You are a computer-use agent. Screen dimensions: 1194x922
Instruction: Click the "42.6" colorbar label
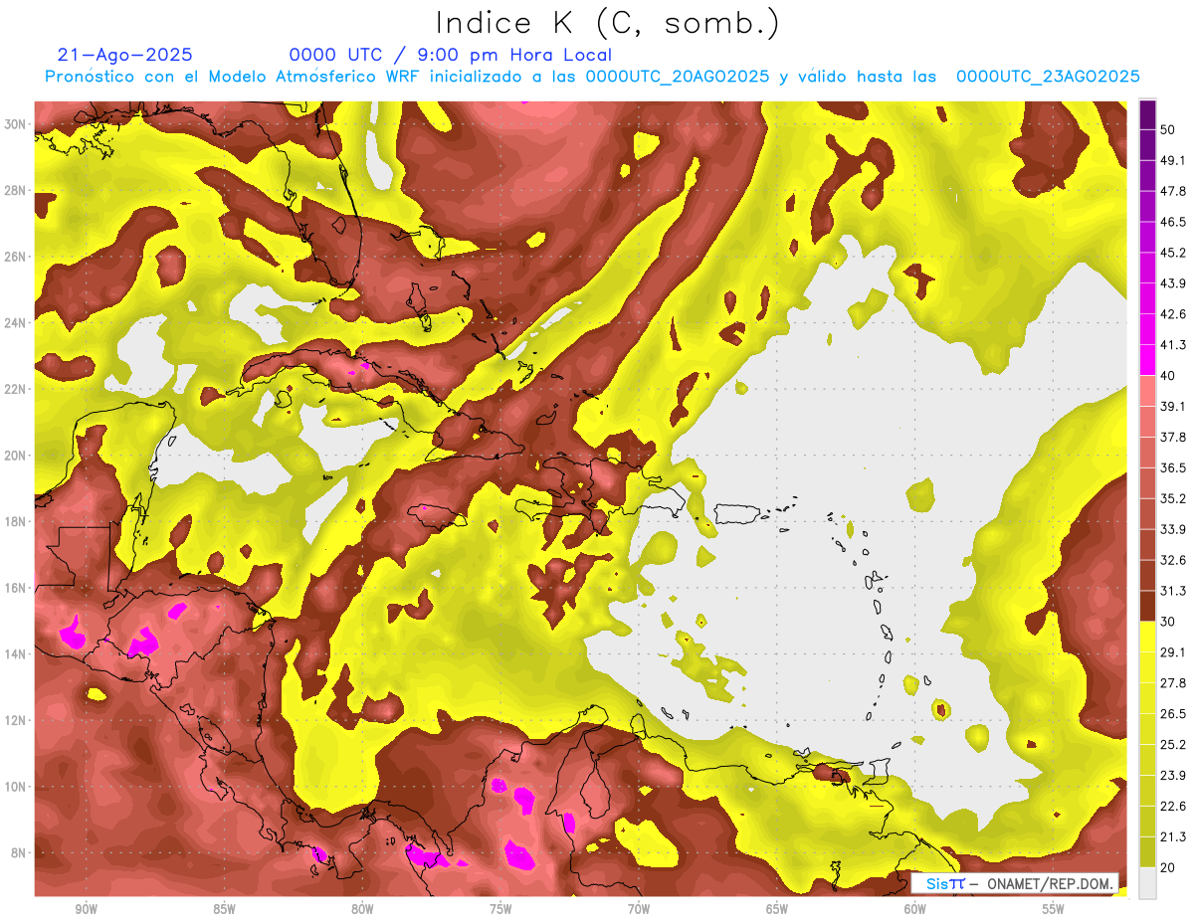[1173, 314]
